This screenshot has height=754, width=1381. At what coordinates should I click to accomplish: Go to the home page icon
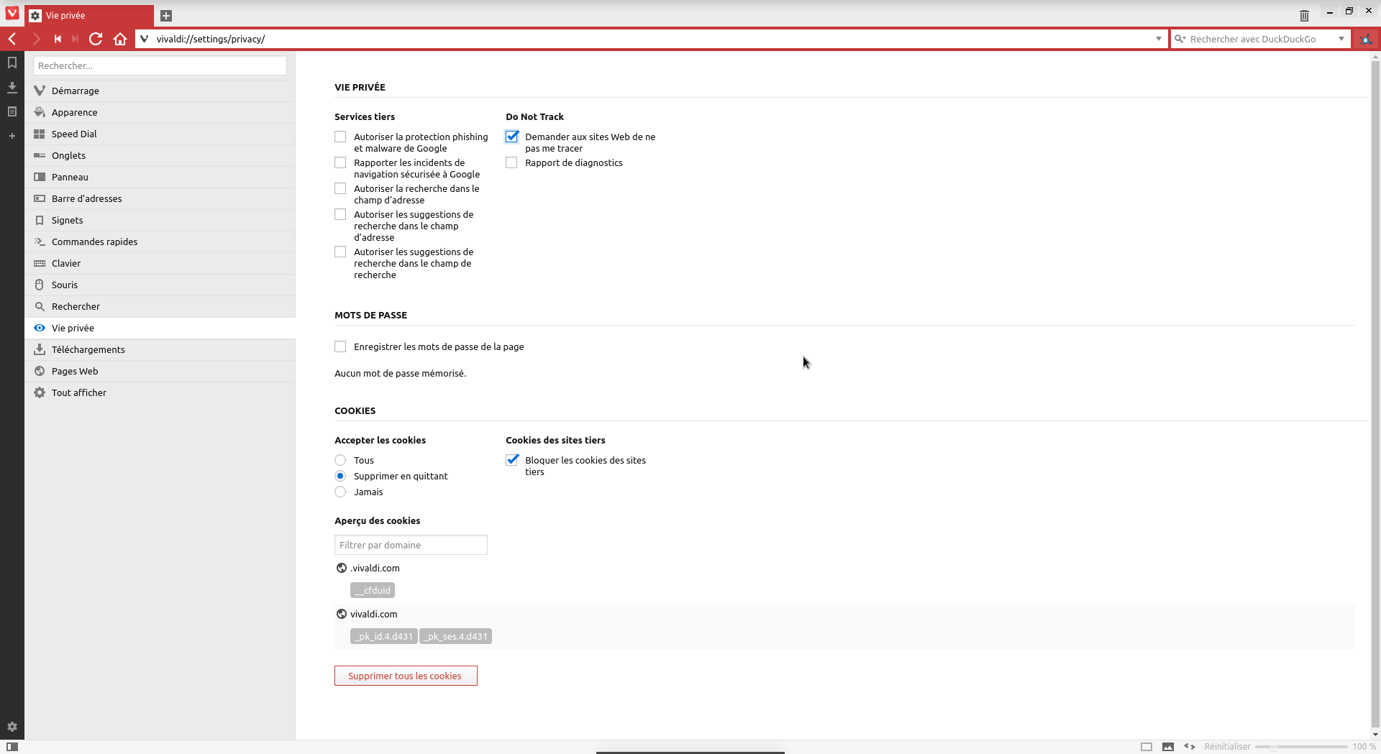click(120, 39)
